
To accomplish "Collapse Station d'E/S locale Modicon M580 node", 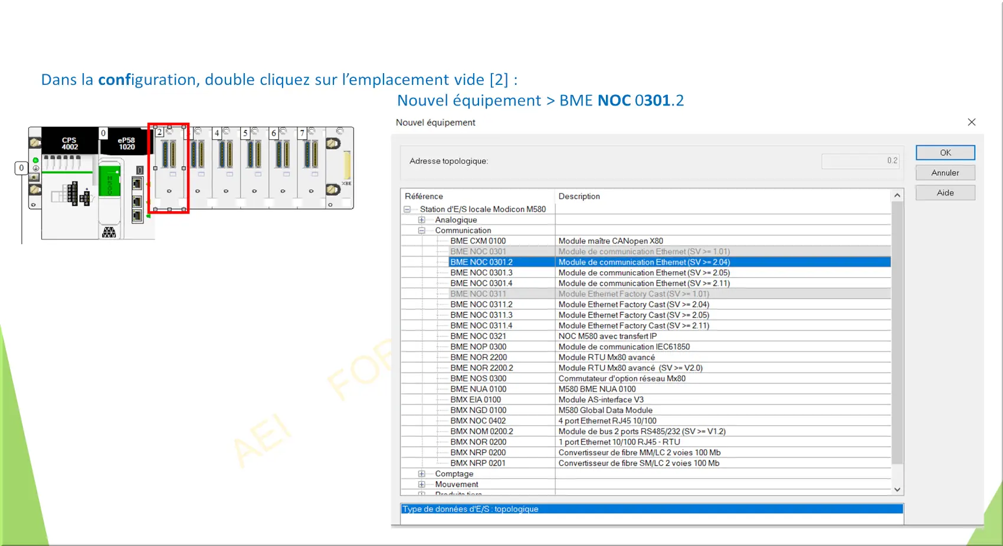I will pos(407,209).
